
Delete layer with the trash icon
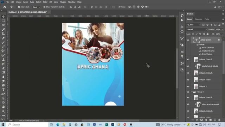click(x=219, y=120)
